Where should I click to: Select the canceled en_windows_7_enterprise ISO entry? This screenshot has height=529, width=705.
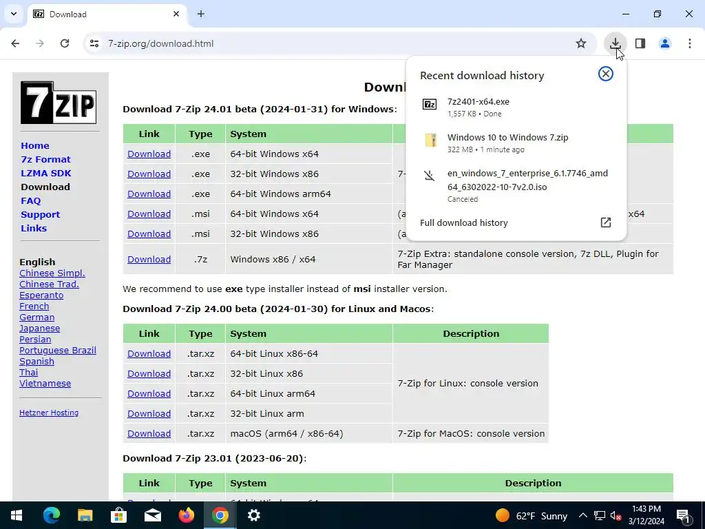tap(516, 185)
